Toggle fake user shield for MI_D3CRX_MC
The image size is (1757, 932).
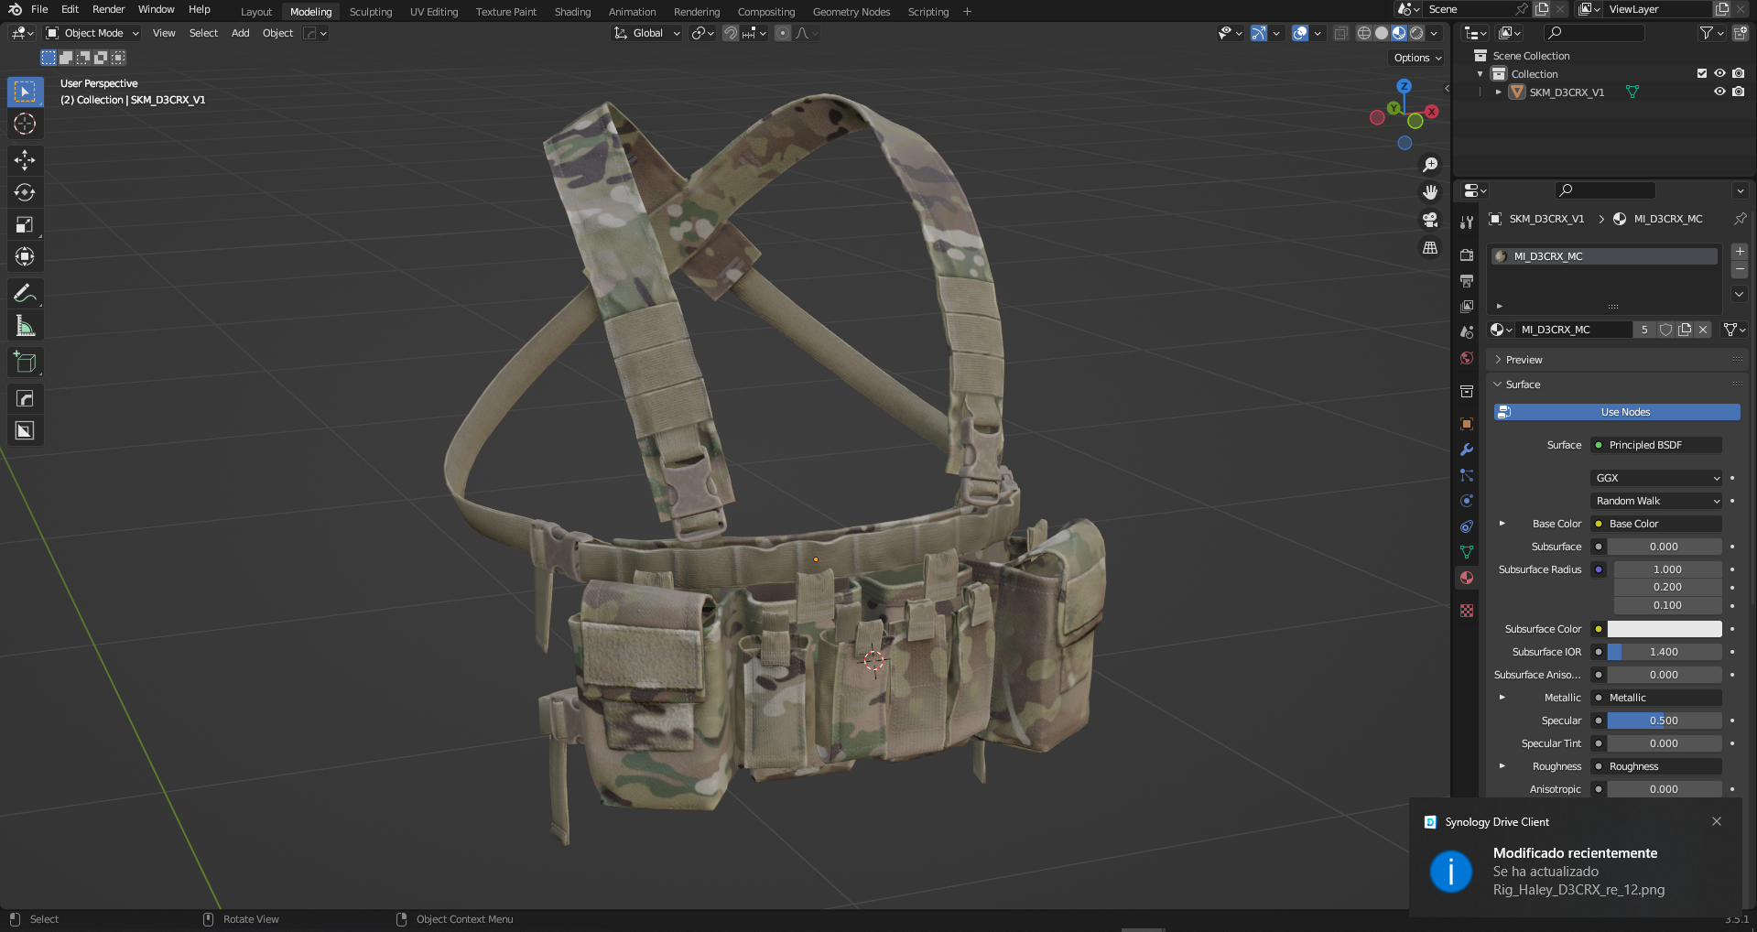point(1666,330)
